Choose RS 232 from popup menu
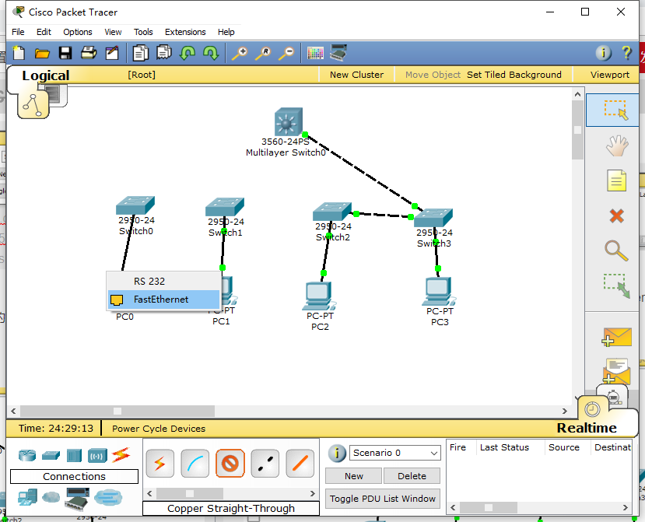Image resolution: width=645 pixels, height=522 pixels. click(163, 282)
